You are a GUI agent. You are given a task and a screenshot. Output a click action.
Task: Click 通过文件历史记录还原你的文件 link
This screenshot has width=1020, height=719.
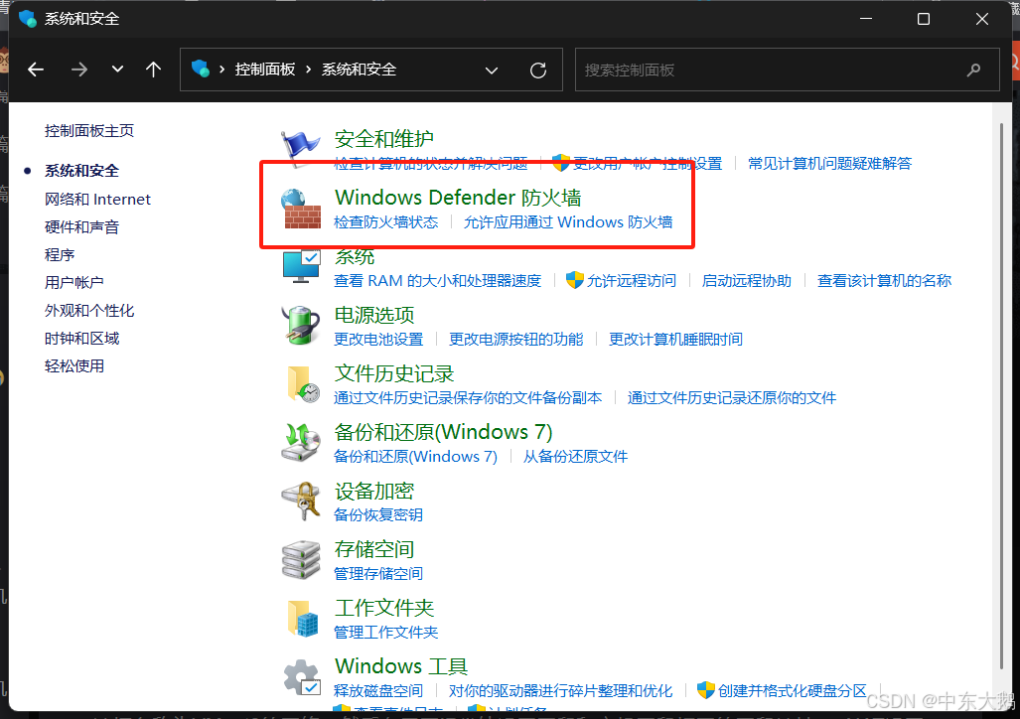[732, 397]
